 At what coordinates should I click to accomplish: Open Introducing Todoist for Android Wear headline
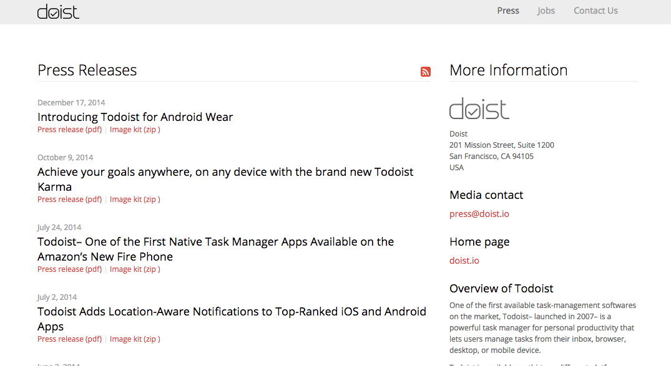point(135,117)
